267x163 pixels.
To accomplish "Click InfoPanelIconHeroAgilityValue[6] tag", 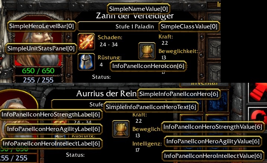I will coord(213,141).
